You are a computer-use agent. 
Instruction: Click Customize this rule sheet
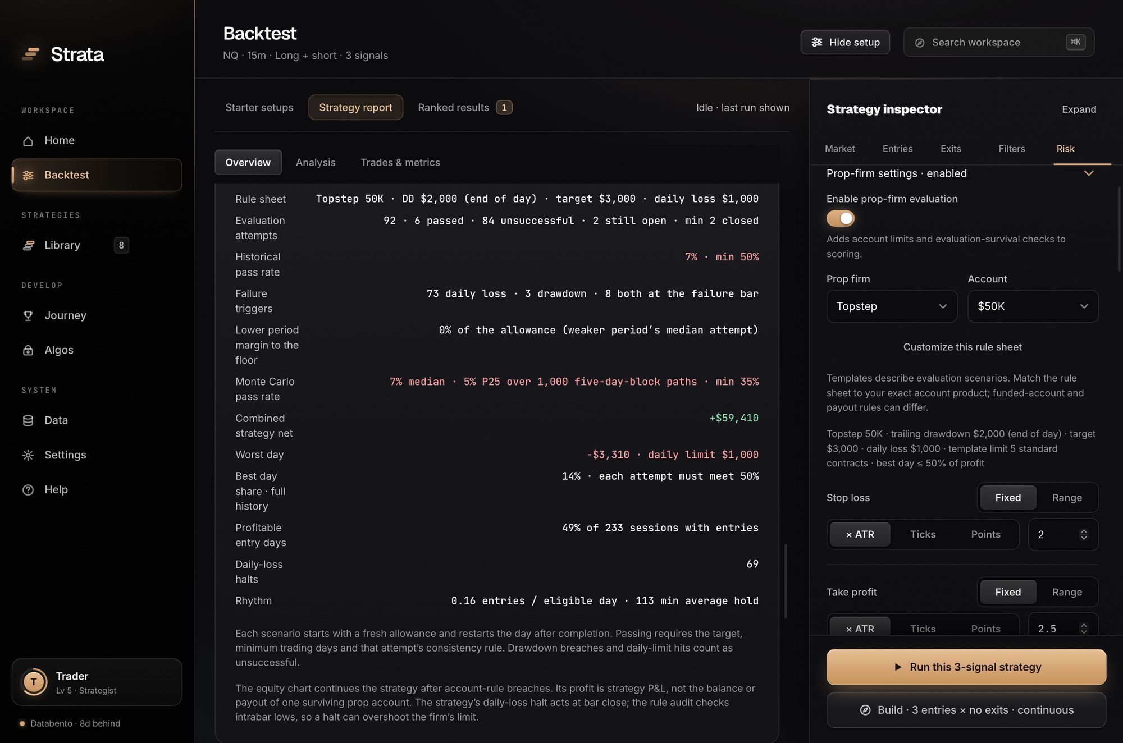pyautogui.click(x=962, y=347)
